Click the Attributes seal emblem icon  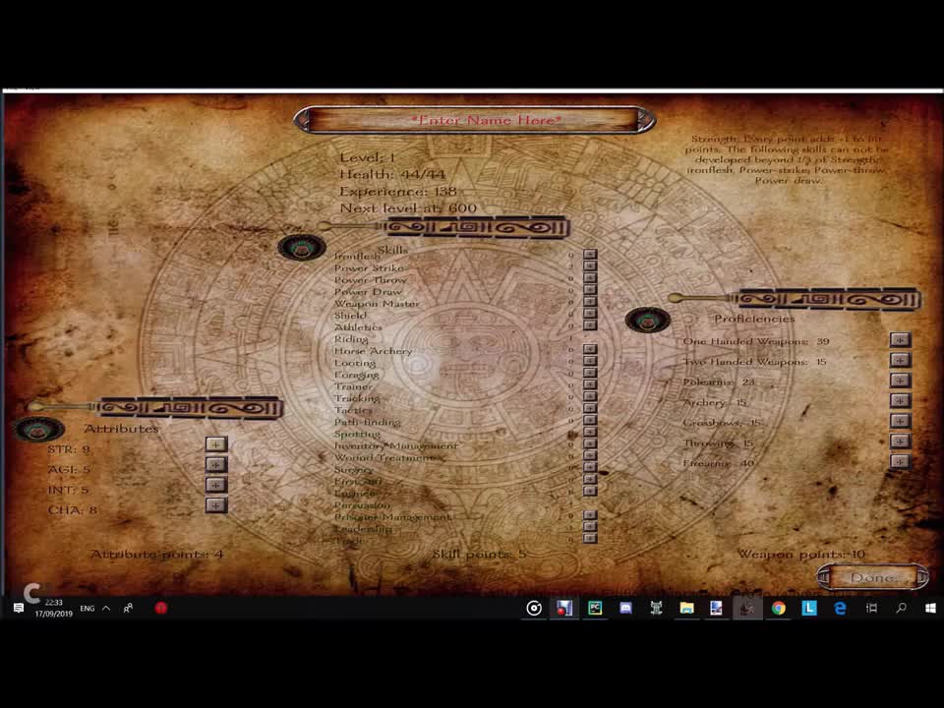(39, 428)
